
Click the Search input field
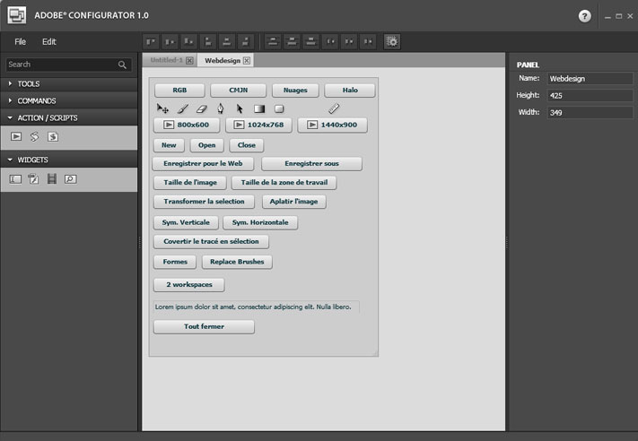[68, 65]
